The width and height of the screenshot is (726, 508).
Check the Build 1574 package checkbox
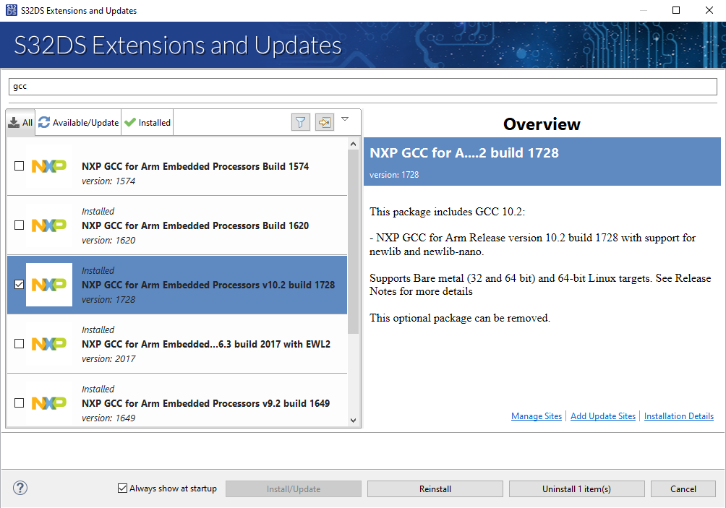(20, 166)
